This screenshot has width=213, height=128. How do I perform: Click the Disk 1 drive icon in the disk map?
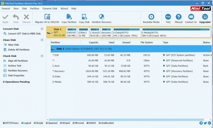[x=50, y=33]
